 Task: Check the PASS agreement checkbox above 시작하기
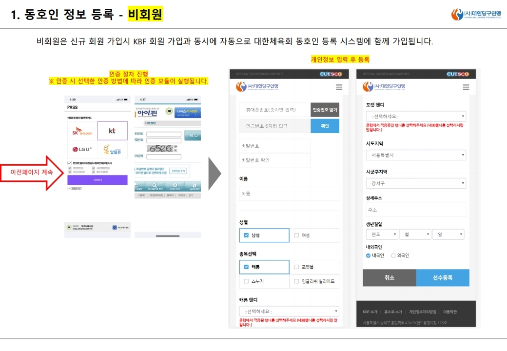pos(70,163)
